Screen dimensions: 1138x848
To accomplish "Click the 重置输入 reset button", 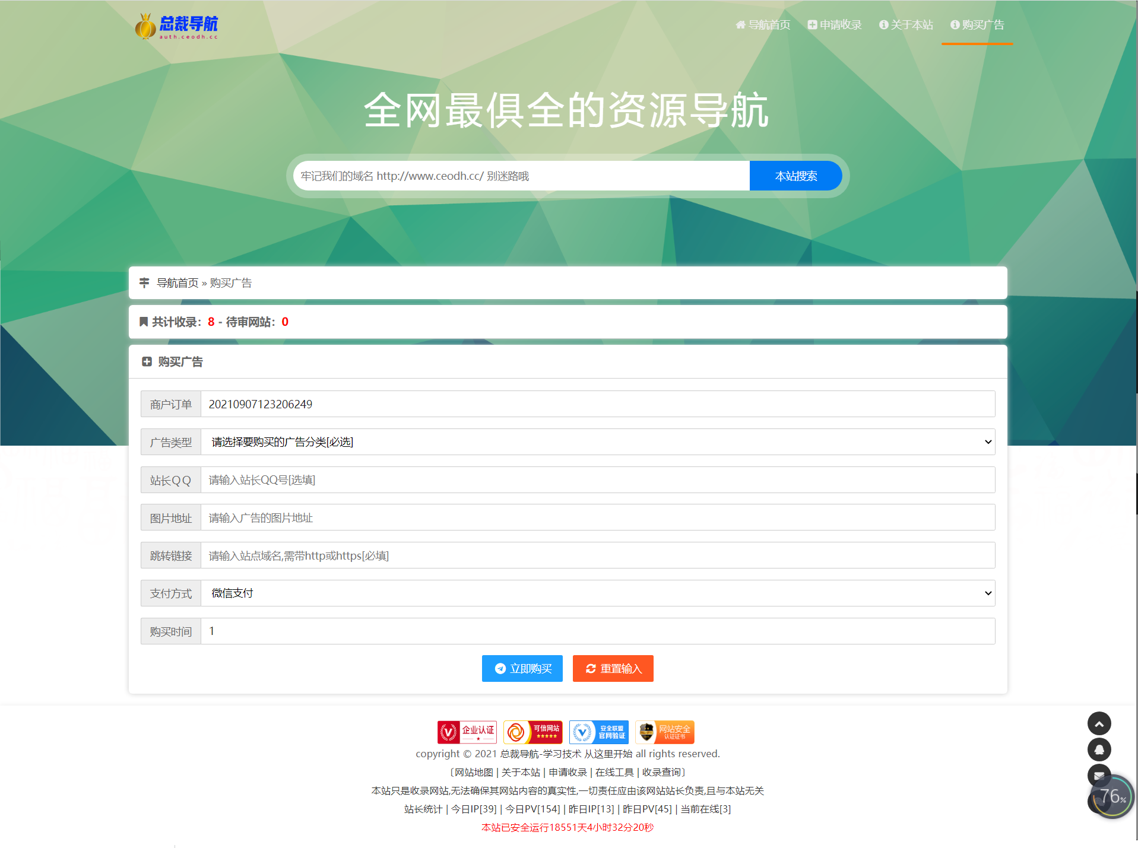I will click(x=612, y=668).
